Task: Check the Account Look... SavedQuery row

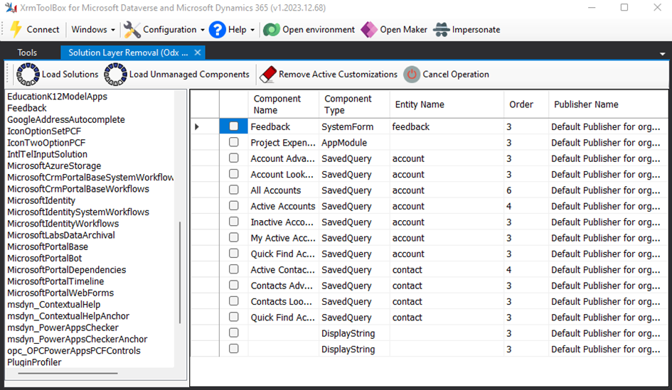Action: (x=233, y=174)
